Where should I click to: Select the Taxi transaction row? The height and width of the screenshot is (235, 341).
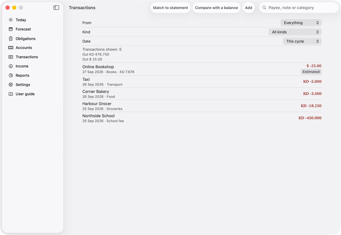click(x=202, y=82)
